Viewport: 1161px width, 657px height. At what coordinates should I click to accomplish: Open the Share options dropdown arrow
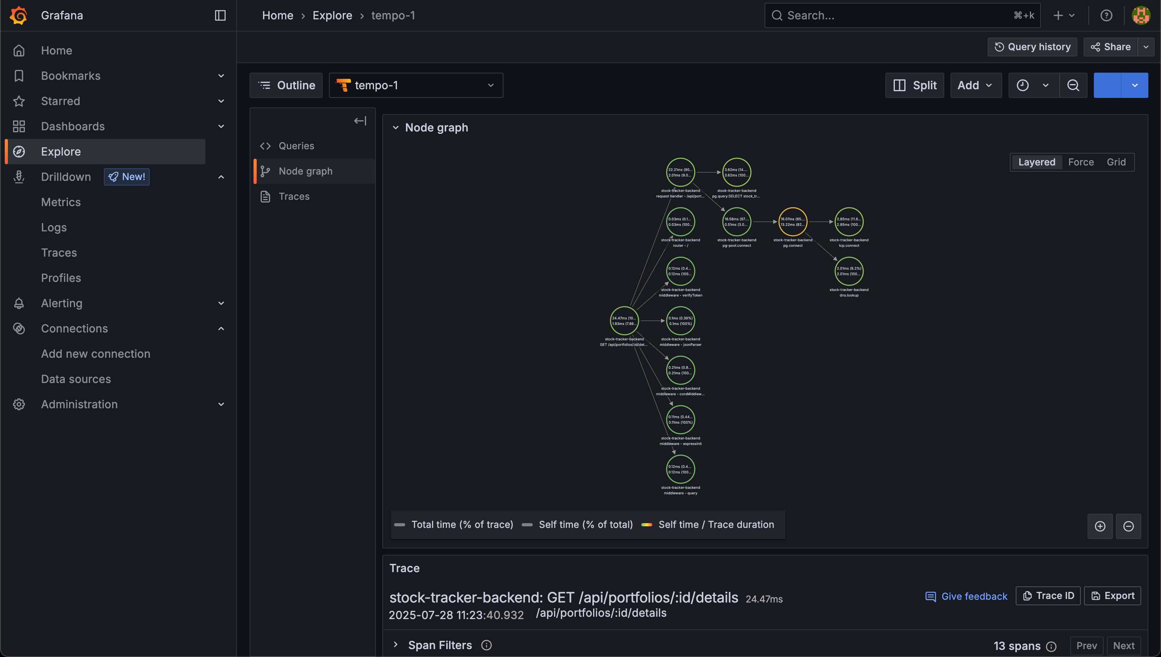point(1146,47)
